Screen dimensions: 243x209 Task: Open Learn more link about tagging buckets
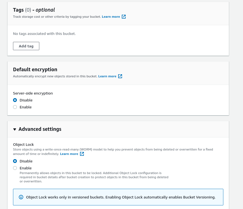111,17
